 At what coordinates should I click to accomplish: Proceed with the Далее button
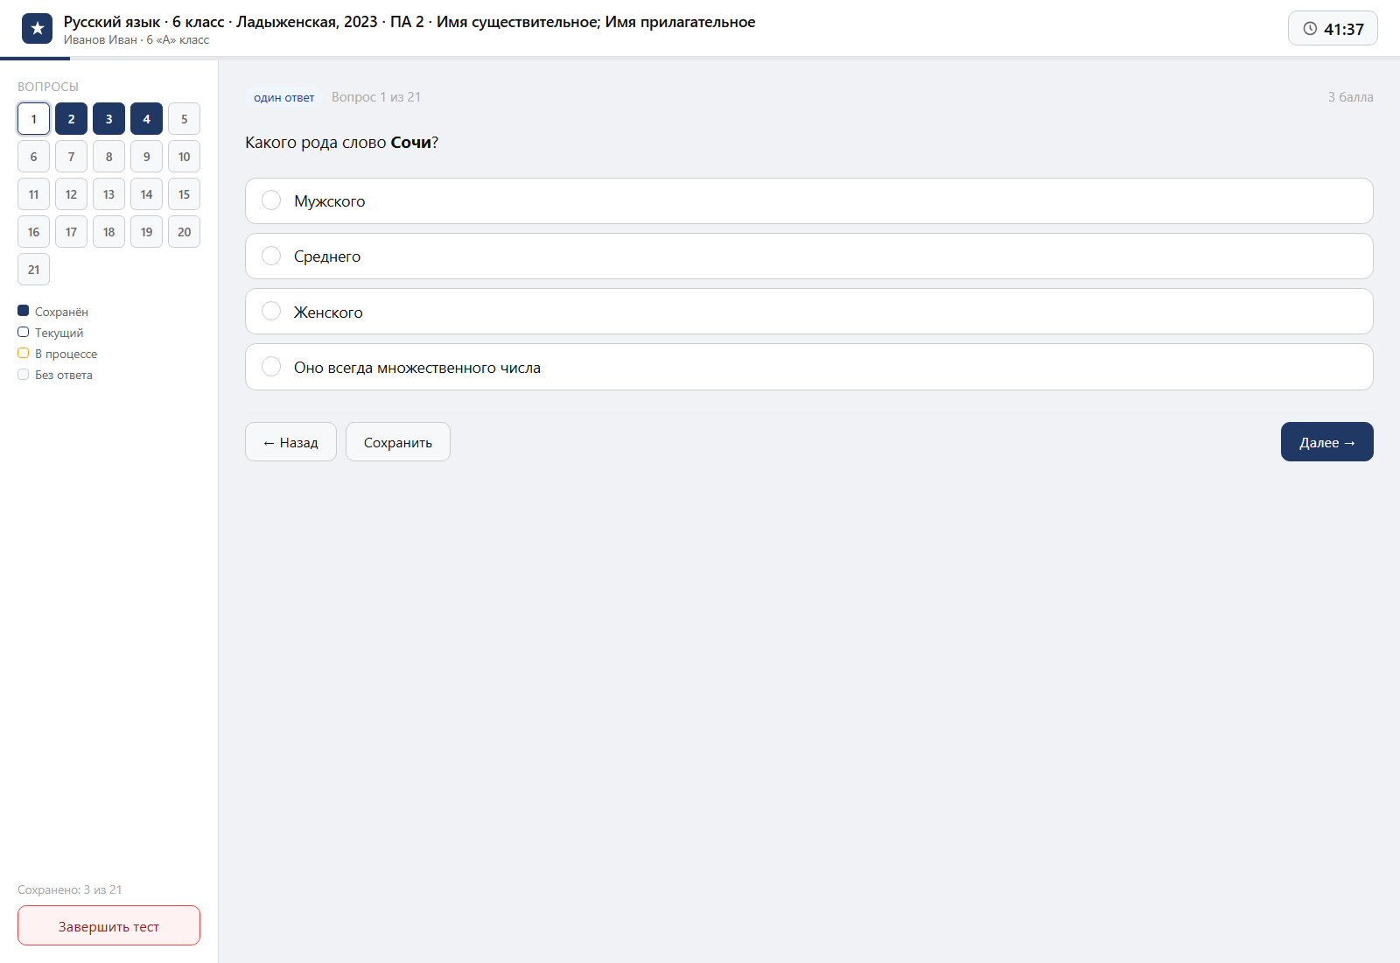1327,442
